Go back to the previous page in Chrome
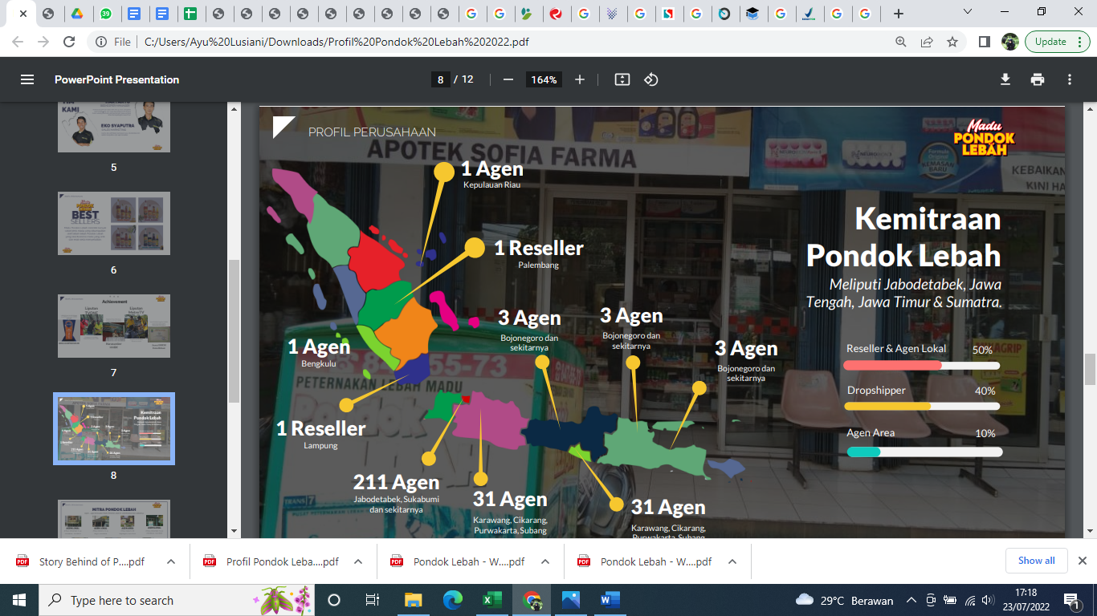Image resolution: width=1097 pixels, height=616 pixels. (18, 42)
